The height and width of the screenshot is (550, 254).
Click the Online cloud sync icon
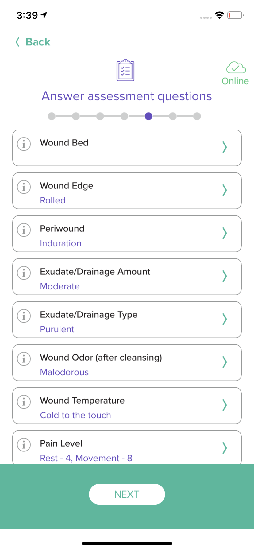coord(236,68)
